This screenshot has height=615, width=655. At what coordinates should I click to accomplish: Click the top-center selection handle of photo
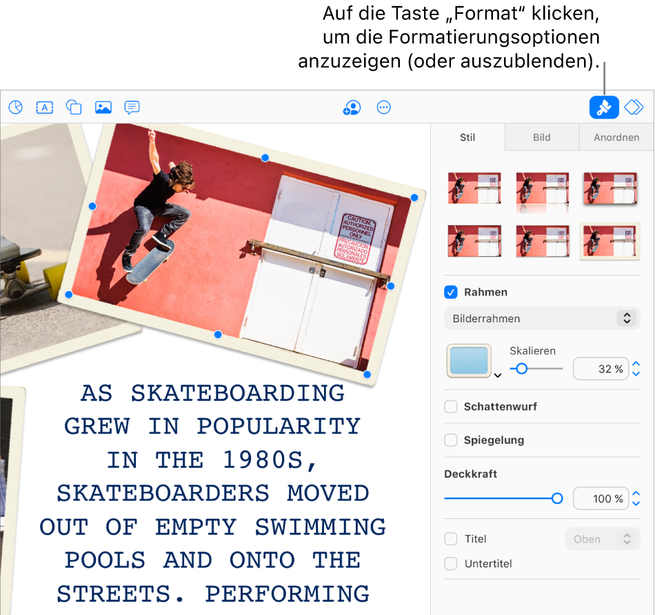pos(265,157)
